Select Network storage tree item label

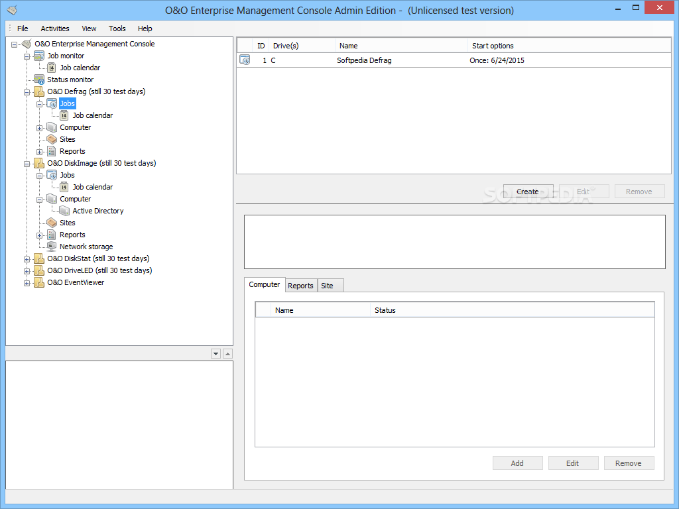(86, 247)
